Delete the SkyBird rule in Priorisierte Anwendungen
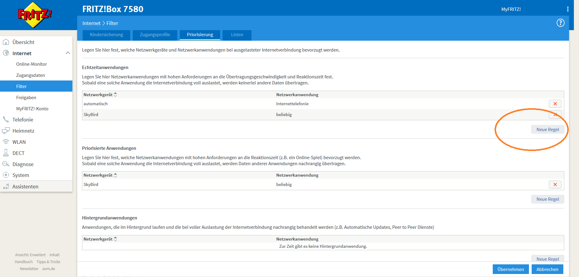The width and height of the screenshot is (579, 277). (x=555, y=184)
